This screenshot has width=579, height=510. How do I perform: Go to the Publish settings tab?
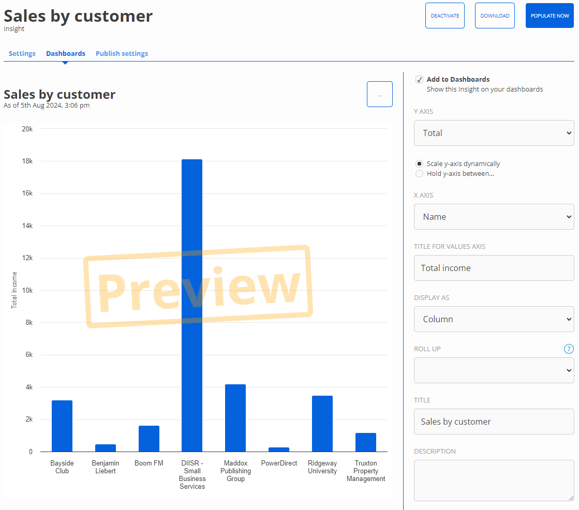[x=122, y=54]
